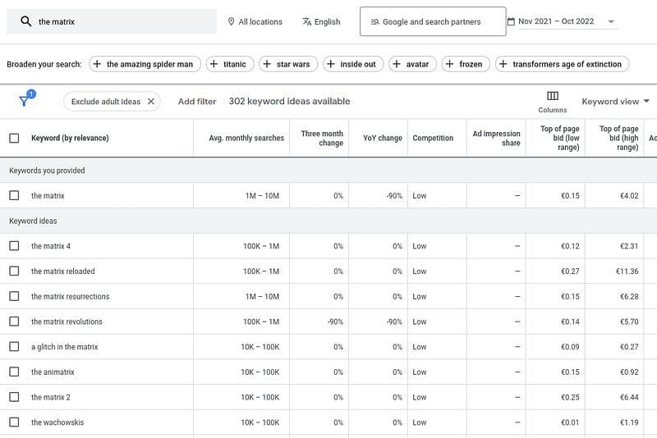Screen dimensions: 657x438
Task: Remove the Exclude adult ideas filter
Action: 151,101
